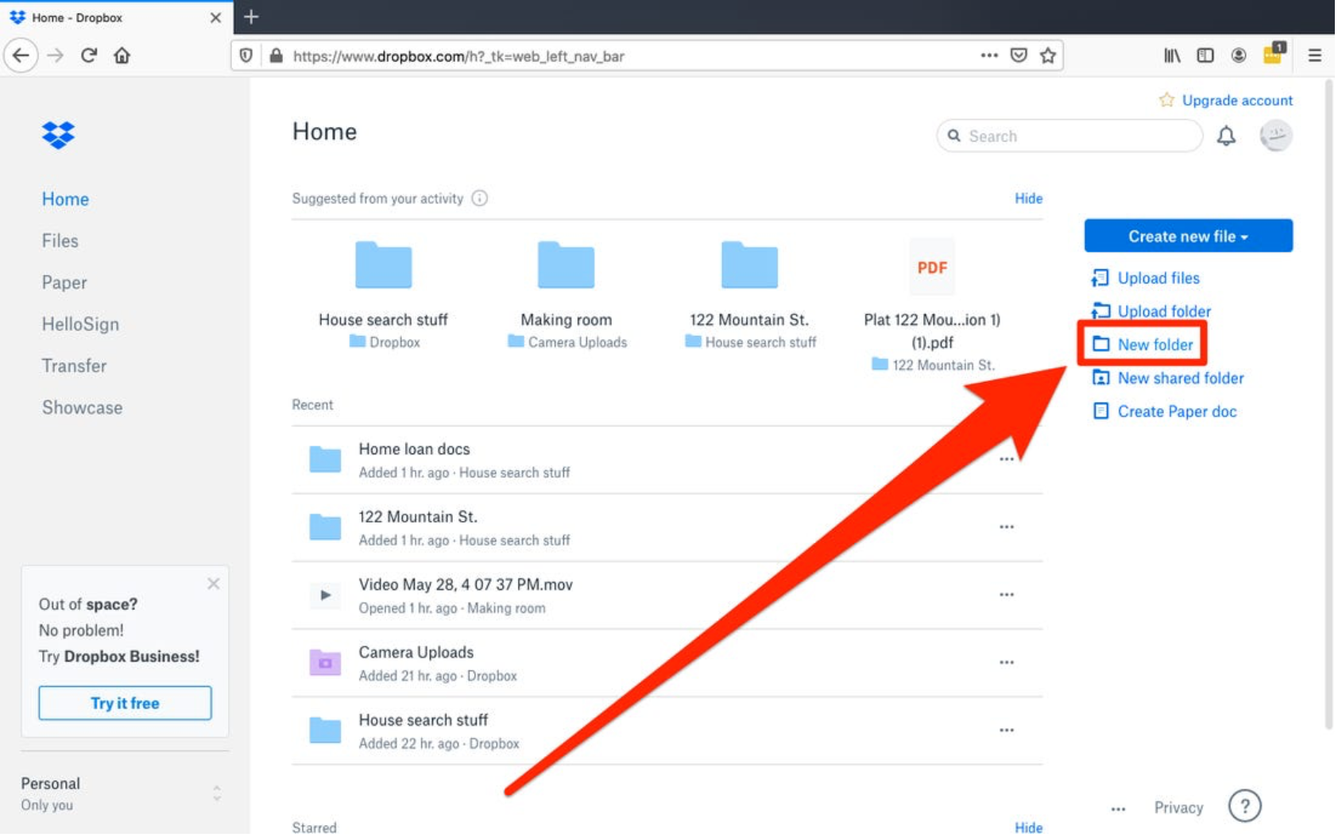This screenshot has height=837, width=1338.
Task: Open the options menu for Camera Uploads row
Action: (1007, 662)
